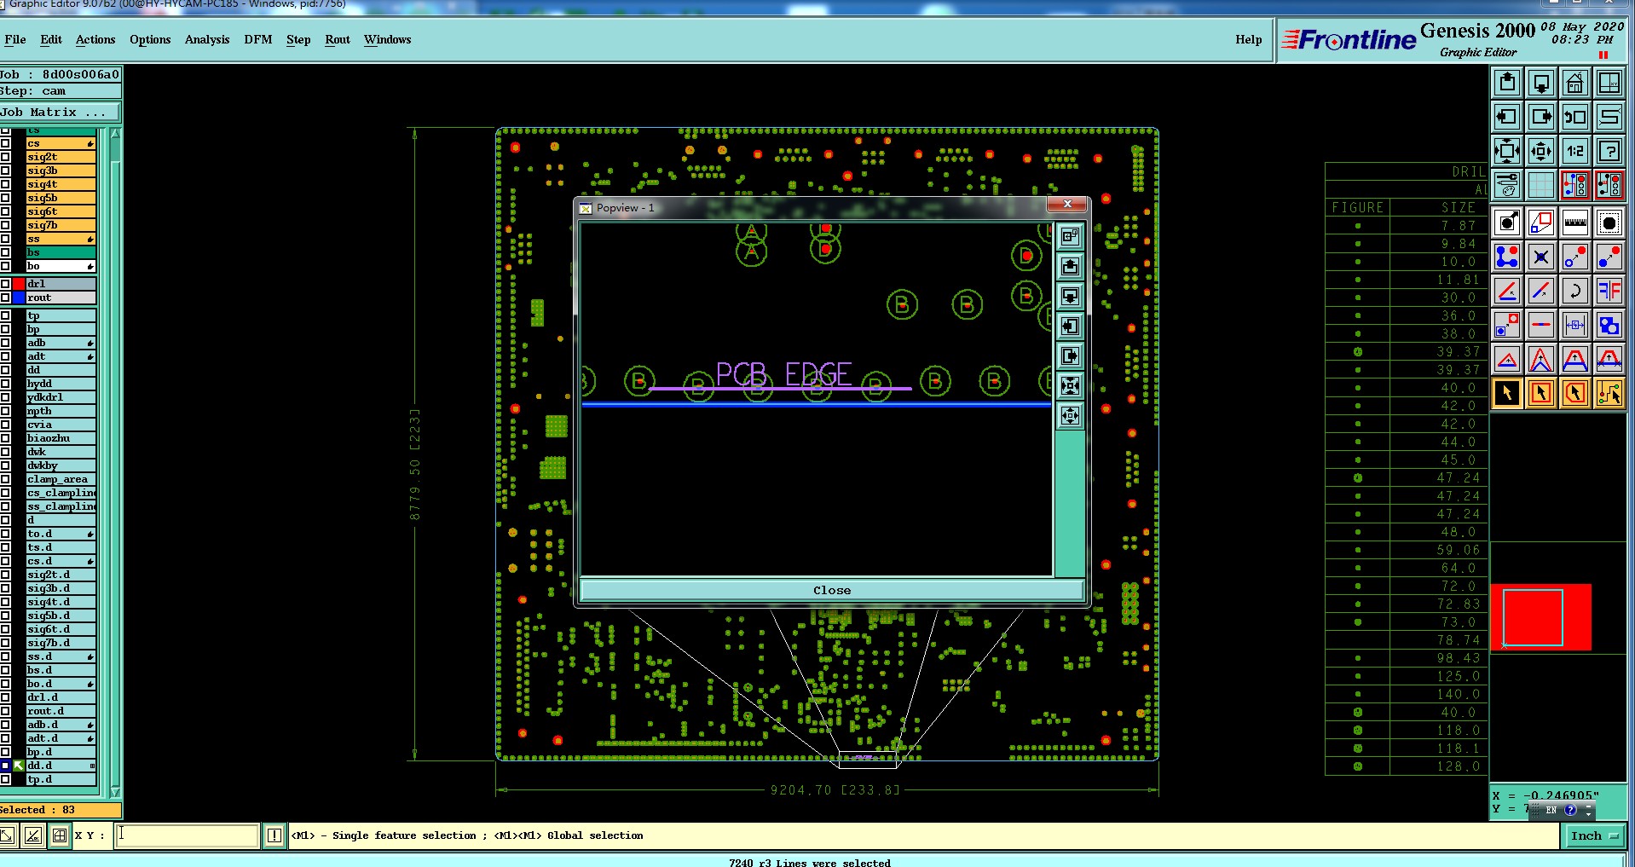Image resolution: width=1635 pixels, height=867 pixels.
Task: Toggle checkbox for drl layer
Action: point(6,284)
